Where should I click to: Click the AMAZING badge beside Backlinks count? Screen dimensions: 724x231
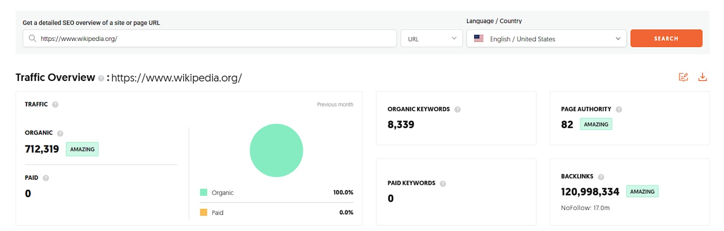click(x=642, y=191)
